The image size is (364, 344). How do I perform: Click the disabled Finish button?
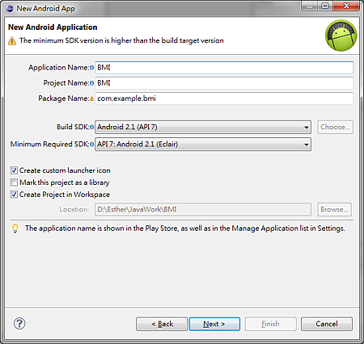(x=270, y=324)
